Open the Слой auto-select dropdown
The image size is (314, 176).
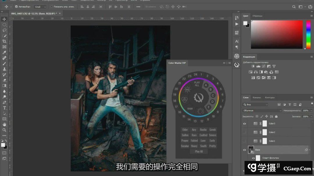click(x=40, y=7)
